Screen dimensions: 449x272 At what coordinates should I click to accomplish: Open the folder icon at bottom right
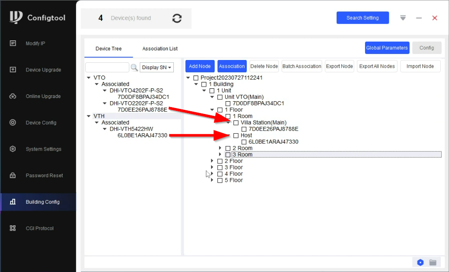(x=432, y=262)
